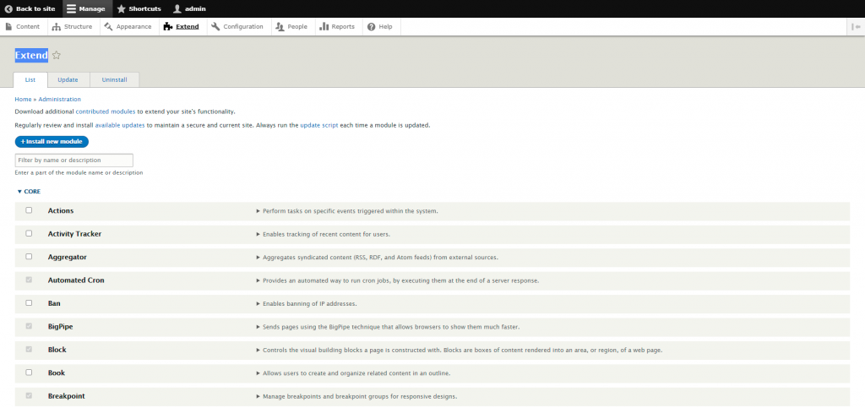Viewport: 865px width, 408px height.
Task: Star the Extend page as shortcut
Action: tap(57, 55)
